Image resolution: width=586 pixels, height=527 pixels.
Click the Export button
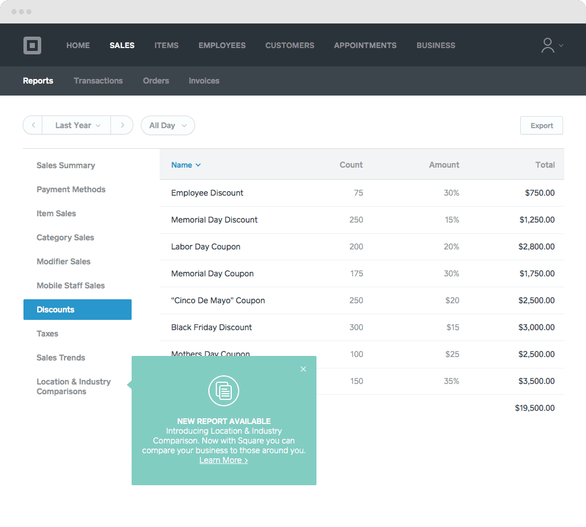click(541, 125)
